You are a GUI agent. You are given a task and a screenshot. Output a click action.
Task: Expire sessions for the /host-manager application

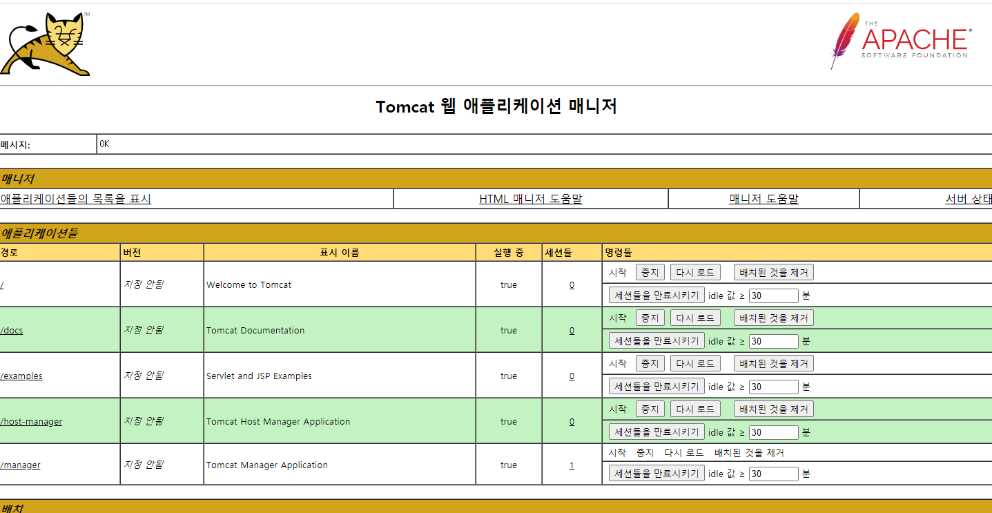pos(657,432)
